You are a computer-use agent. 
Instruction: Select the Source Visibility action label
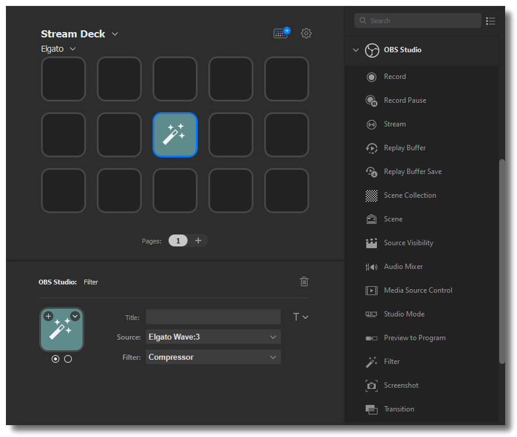tap(408, 243)
